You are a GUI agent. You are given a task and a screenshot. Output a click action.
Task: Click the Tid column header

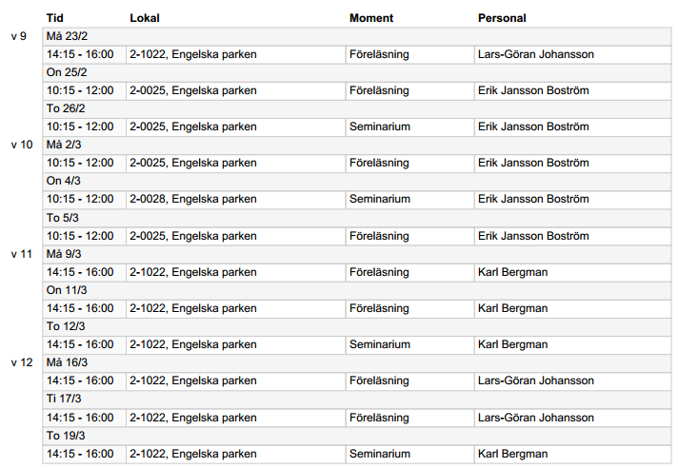[55, 18]
